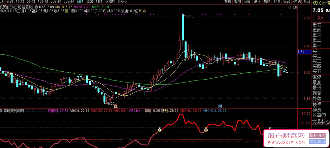Screen dimensions: 330x148
Task: Select the 好股网: 26.33 indicator value
Action: click(58, 111)
